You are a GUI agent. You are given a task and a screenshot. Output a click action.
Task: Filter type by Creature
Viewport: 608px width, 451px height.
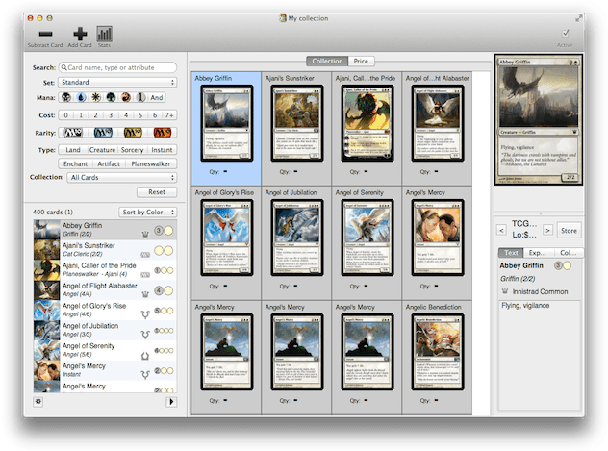pyautogui.click(x=102, y=150)
